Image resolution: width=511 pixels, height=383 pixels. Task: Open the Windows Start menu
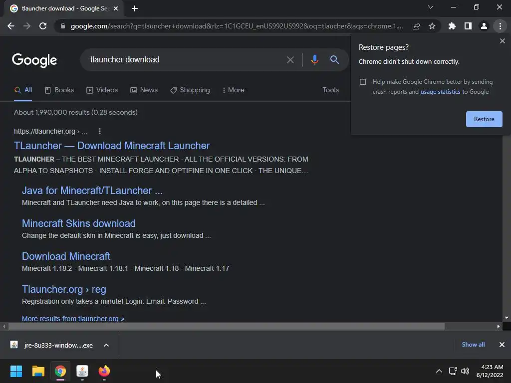(16, 371)
